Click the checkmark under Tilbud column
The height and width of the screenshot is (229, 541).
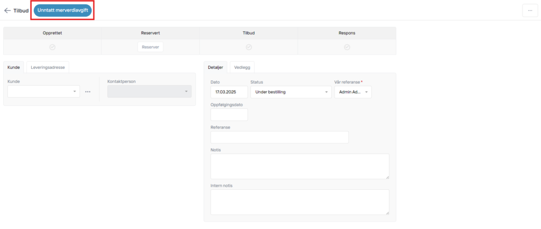(x=248, y=47)
